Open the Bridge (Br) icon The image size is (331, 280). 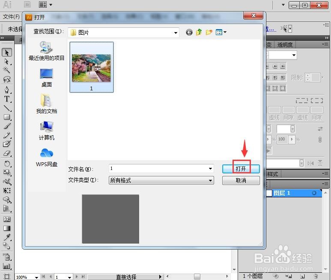[27, 5]
